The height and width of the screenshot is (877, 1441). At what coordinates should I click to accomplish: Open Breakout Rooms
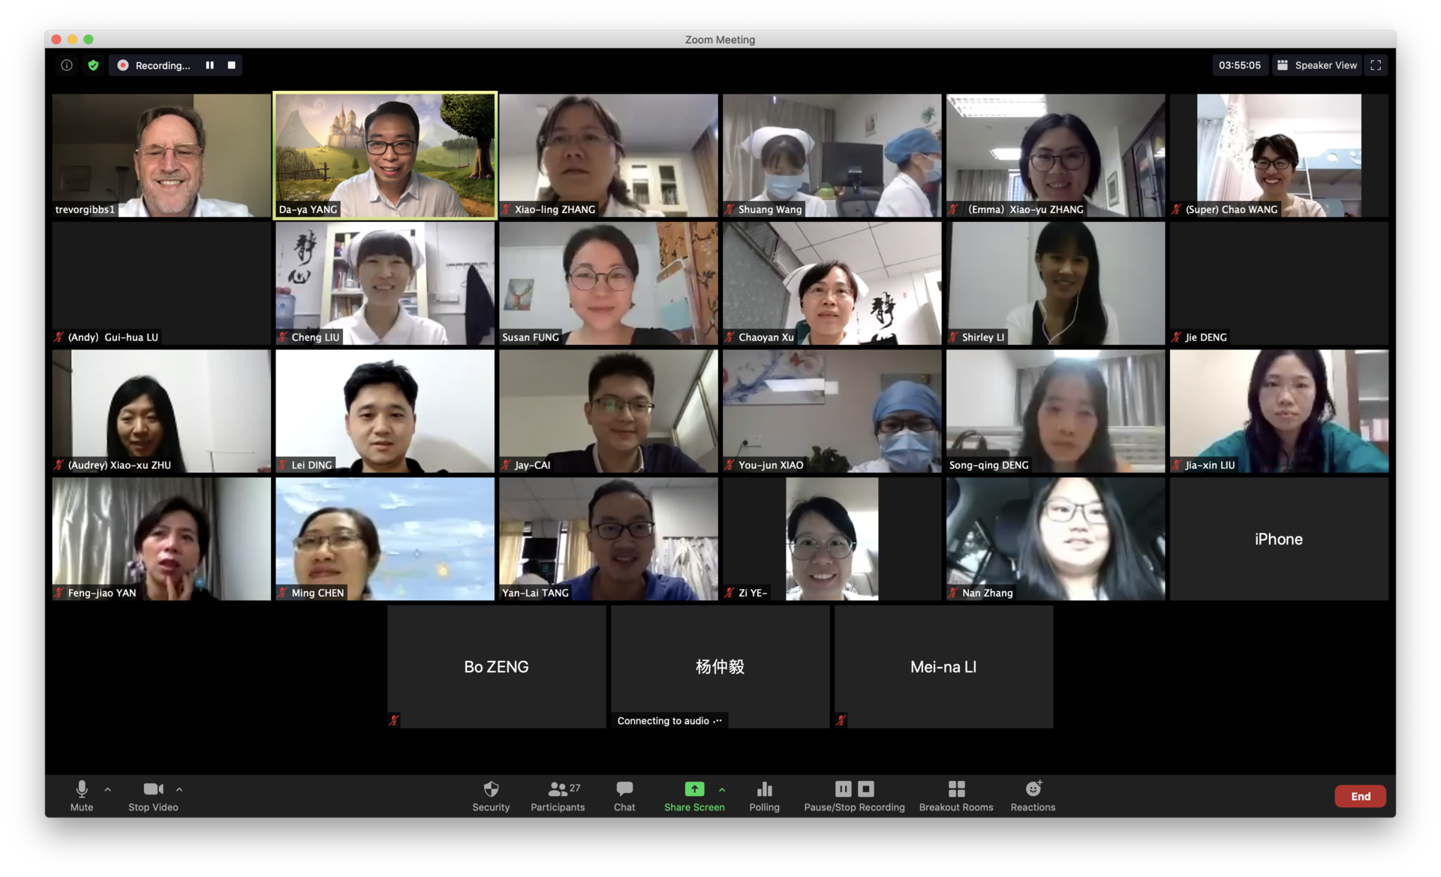click(956, 796)
